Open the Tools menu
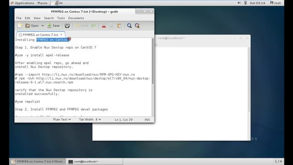This screenshot has width=293, height=165. click(x=61, y=18)
